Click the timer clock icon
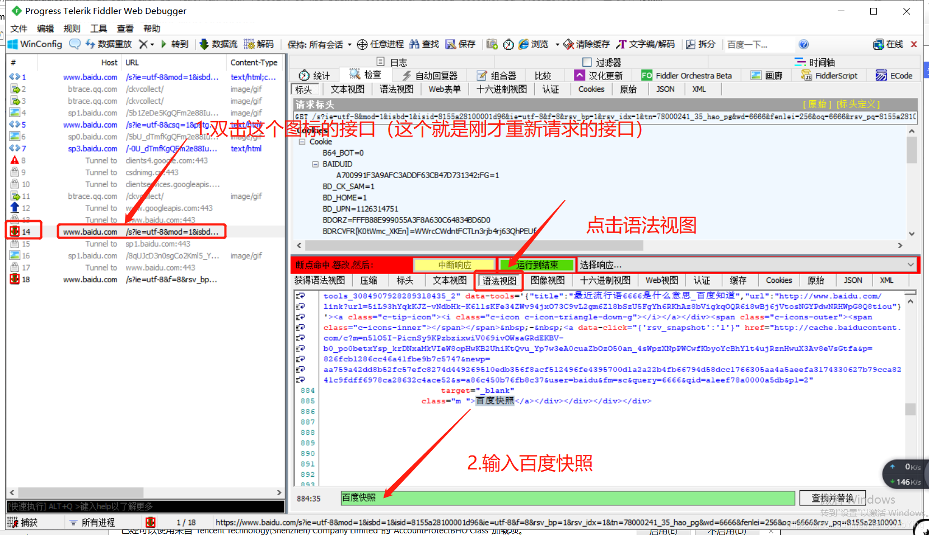This screenshot has width=929, height=535. tap(508, 44)
